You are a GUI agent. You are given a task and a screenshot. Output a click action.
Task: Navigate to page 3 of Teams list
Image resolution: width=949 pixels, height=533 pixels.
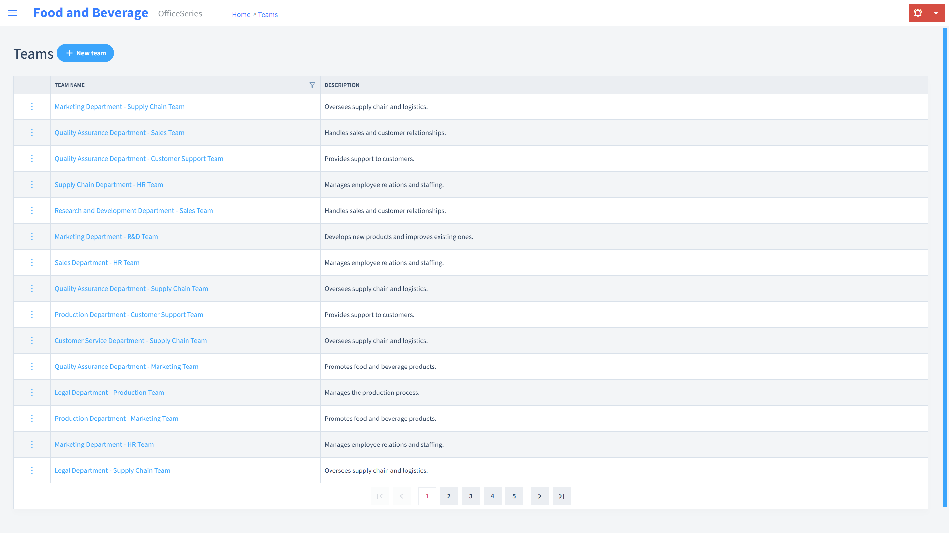click(471, 496)
